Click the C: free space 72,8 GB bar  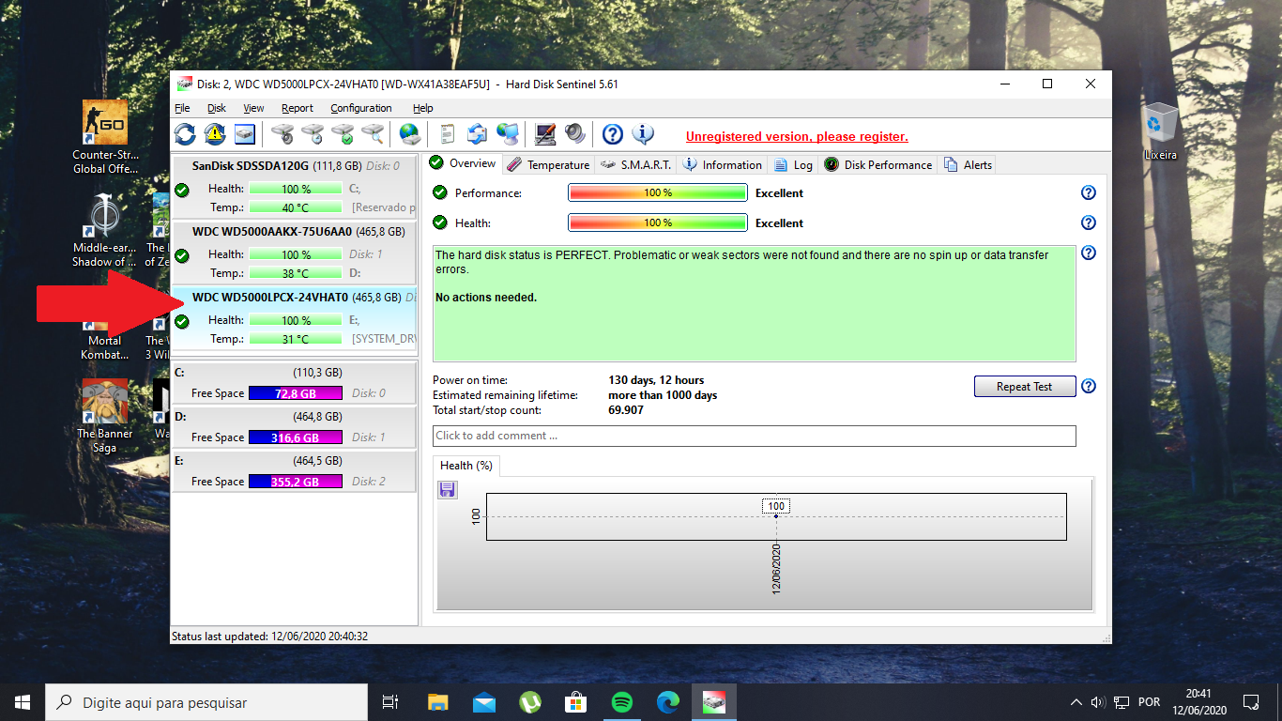296,393
